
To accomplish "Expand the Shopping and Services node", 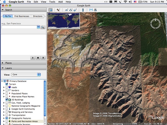I will [x=4, y=112].
